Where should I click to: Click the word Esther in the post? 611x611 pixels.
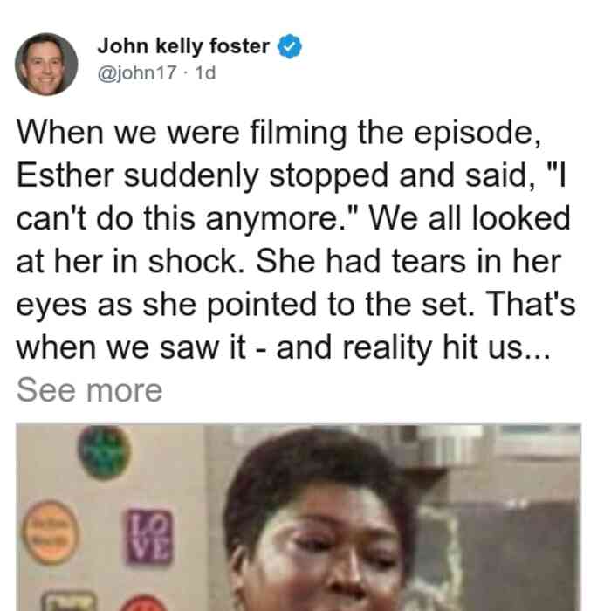(65, 175)
